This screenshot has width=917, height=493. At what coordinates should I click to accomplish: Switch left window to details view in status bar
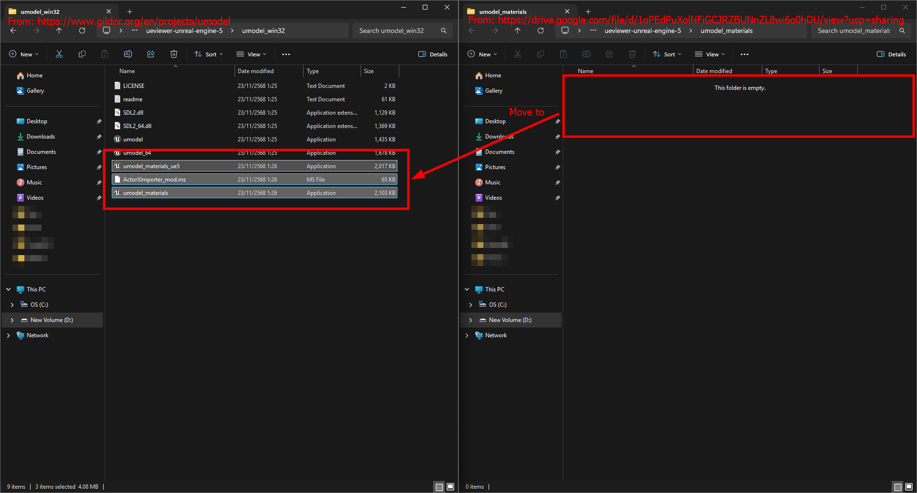tap(439, 486)
